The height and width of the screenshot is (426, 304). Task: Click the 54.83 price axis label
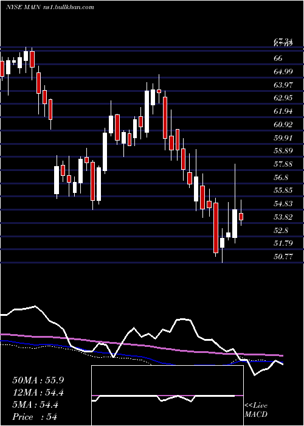(x=283, y=204)
